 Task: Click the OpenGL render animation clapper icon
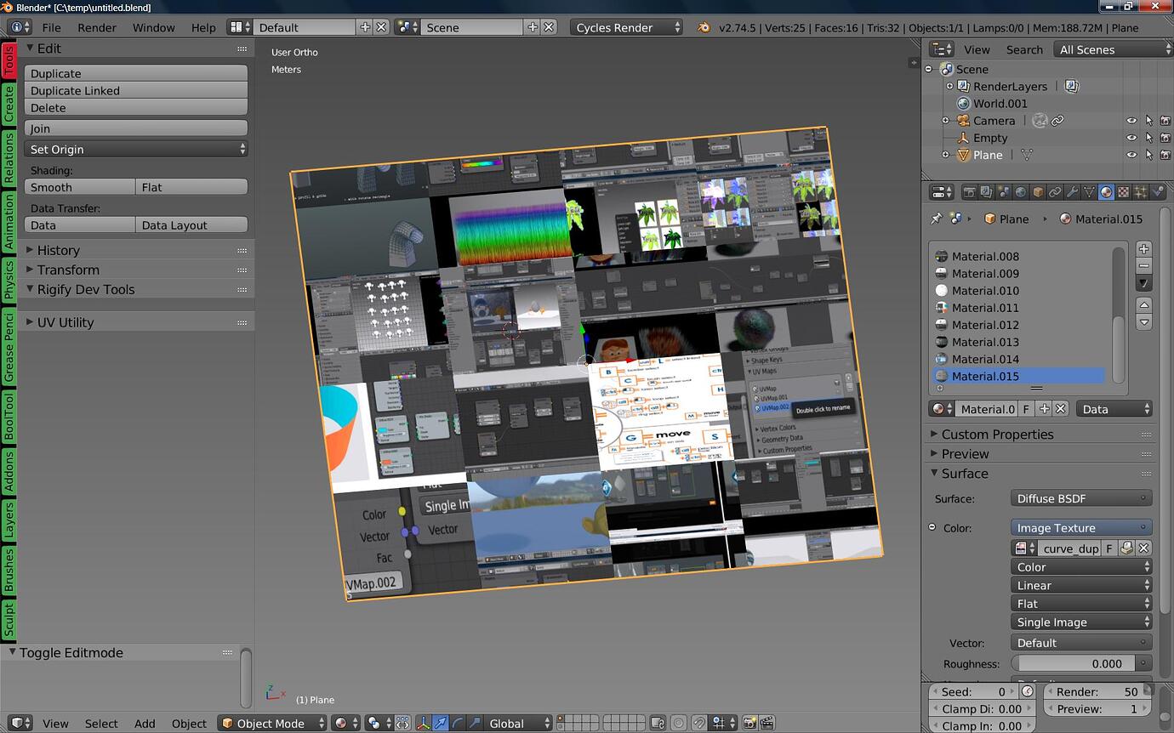click(767, 723)
